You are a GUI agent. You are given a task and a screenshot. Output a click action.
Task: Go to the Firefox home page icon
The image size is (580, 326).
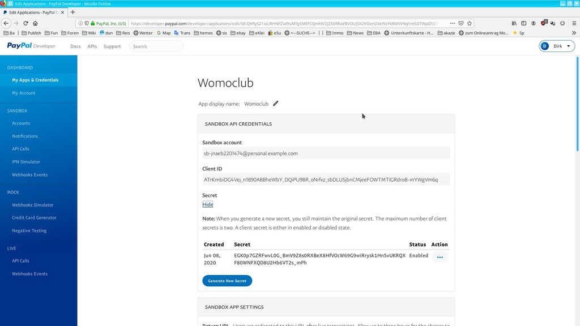(35, 23)
